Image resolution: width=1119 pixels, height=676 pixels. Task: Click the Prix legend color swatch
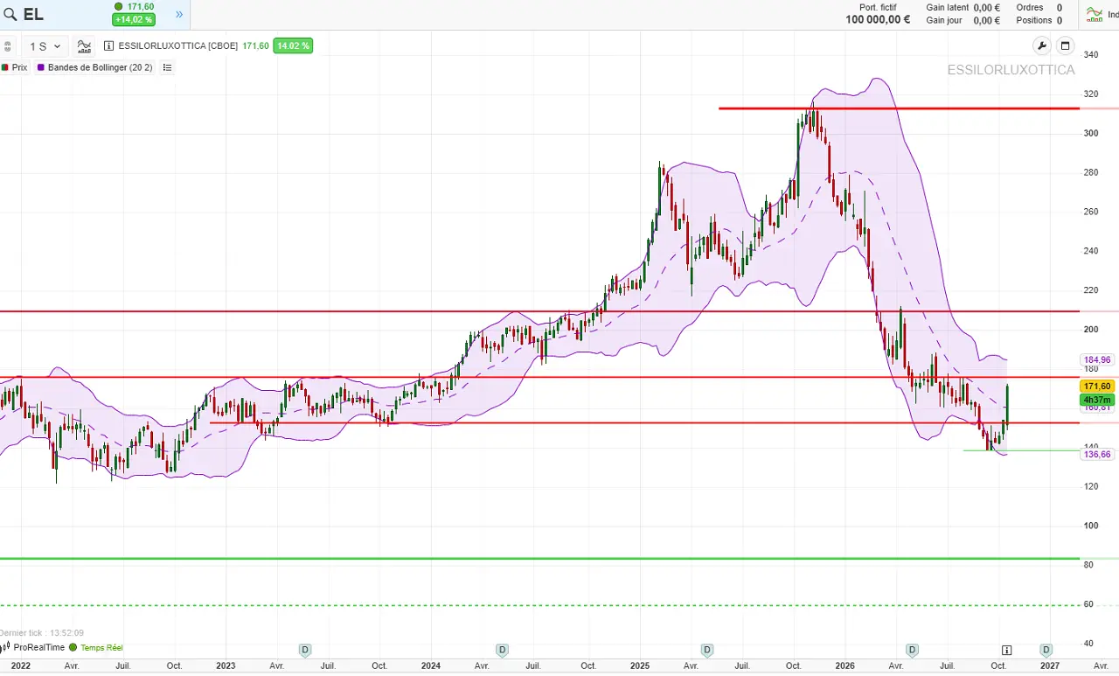5,67
